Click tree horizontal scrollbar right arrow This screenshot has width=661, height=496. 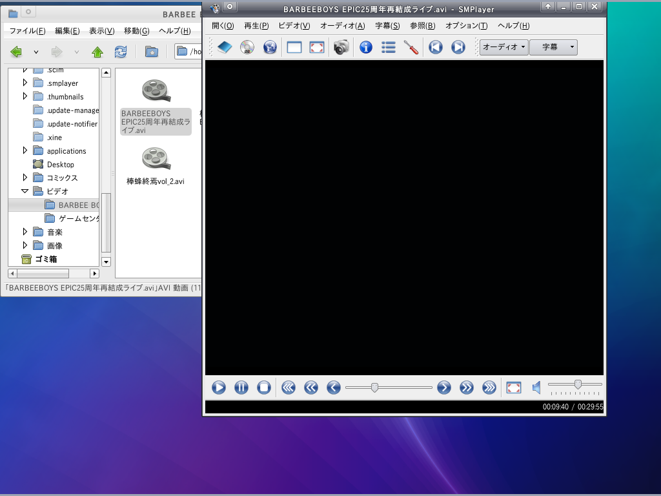95,273
